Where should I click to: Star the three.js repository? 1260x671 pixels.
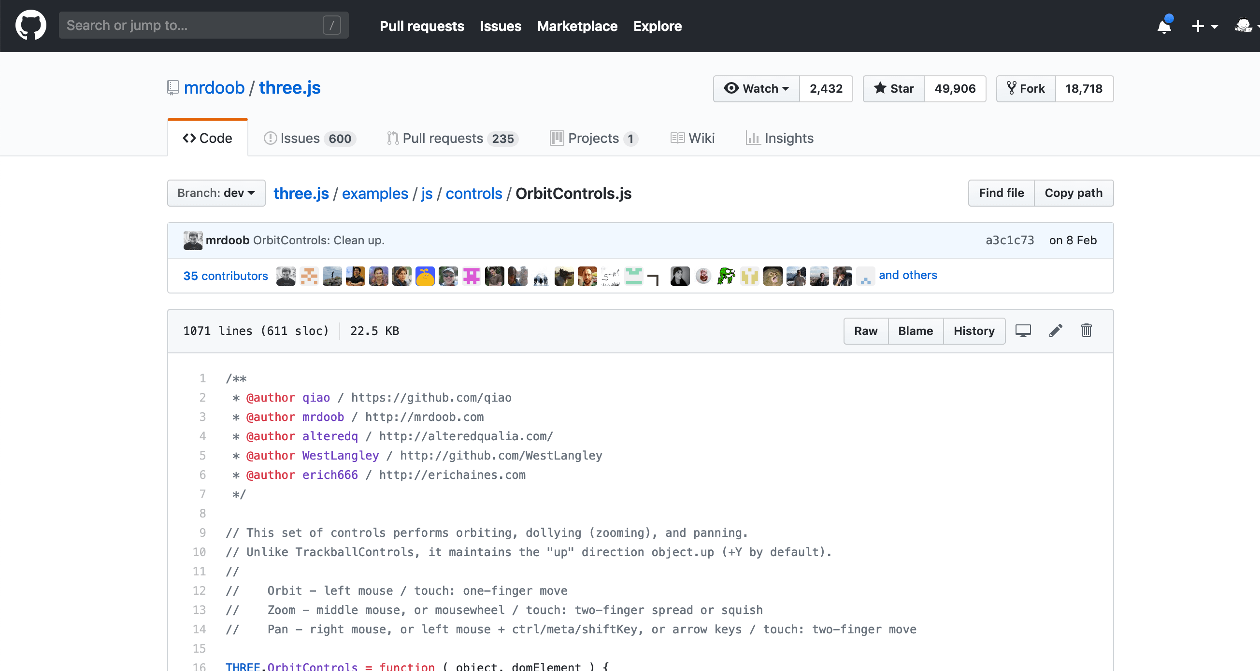pyautogui.click(x=894, y=88)
